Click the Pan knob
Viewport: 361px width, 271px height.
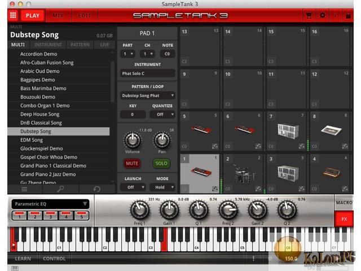162,140
